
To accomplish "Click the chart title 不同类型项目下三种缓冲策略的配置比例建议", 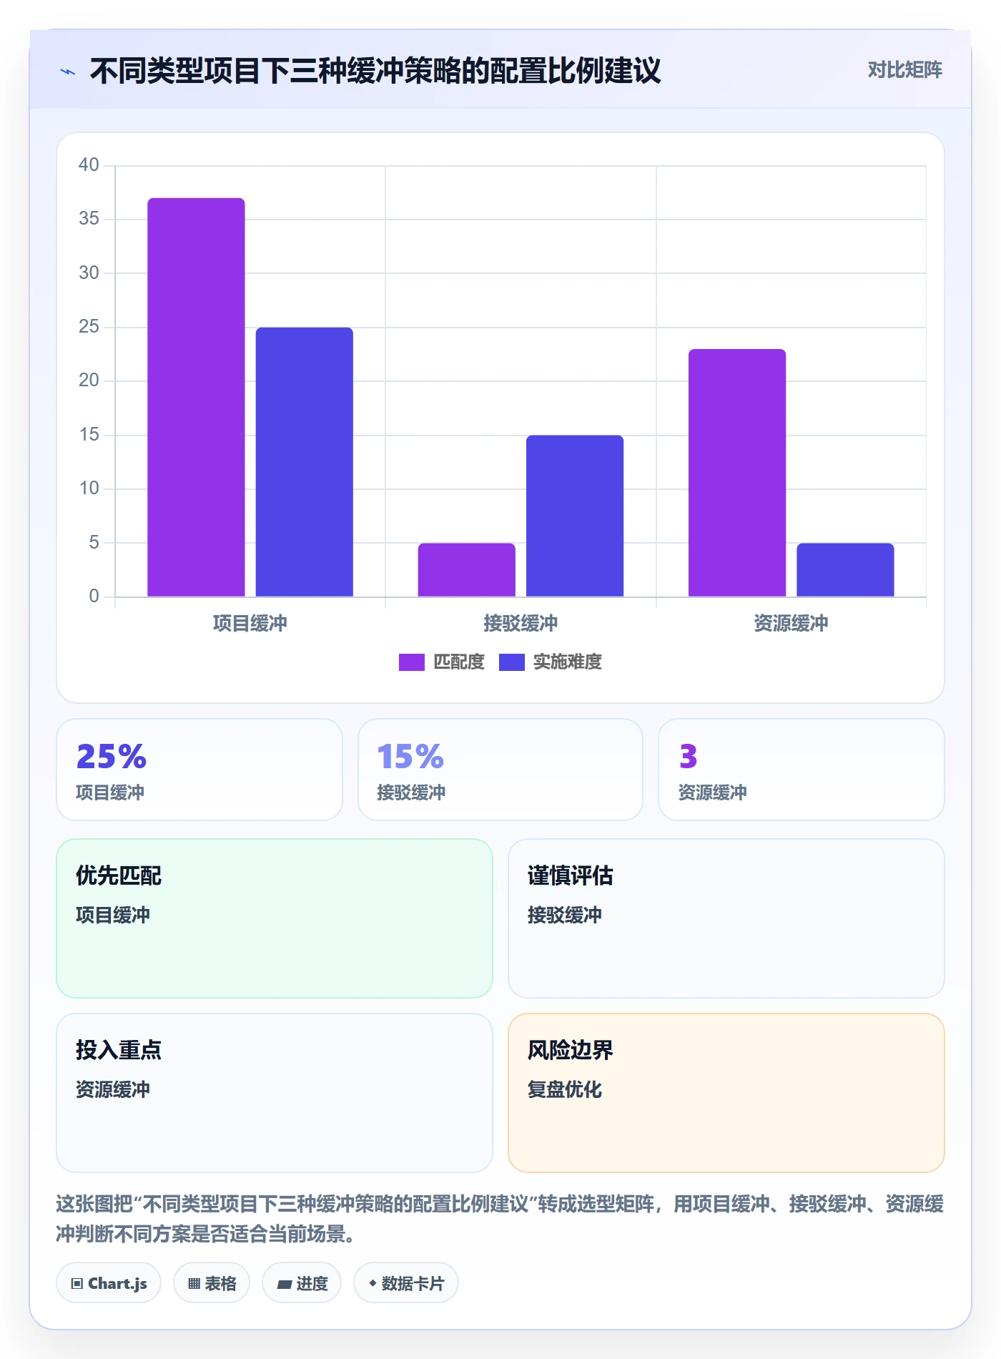I will click(375, 71).
